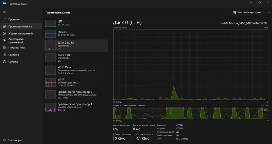Click the Сведения list icon
Screen dimensions: 272x144
(x=4, y=55)
